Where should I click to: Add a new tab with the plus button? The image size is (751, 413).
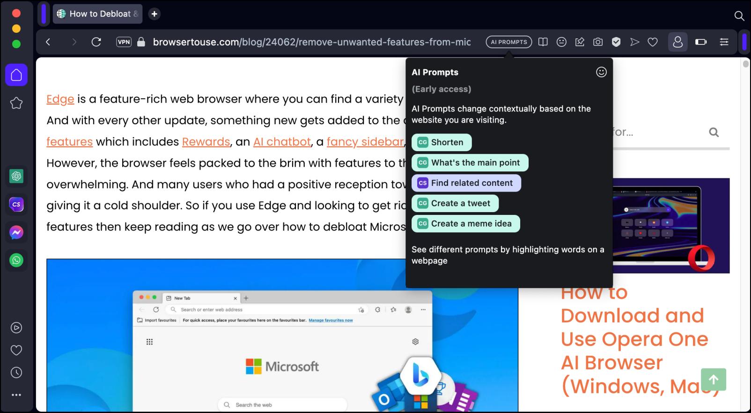pos(154,14)
